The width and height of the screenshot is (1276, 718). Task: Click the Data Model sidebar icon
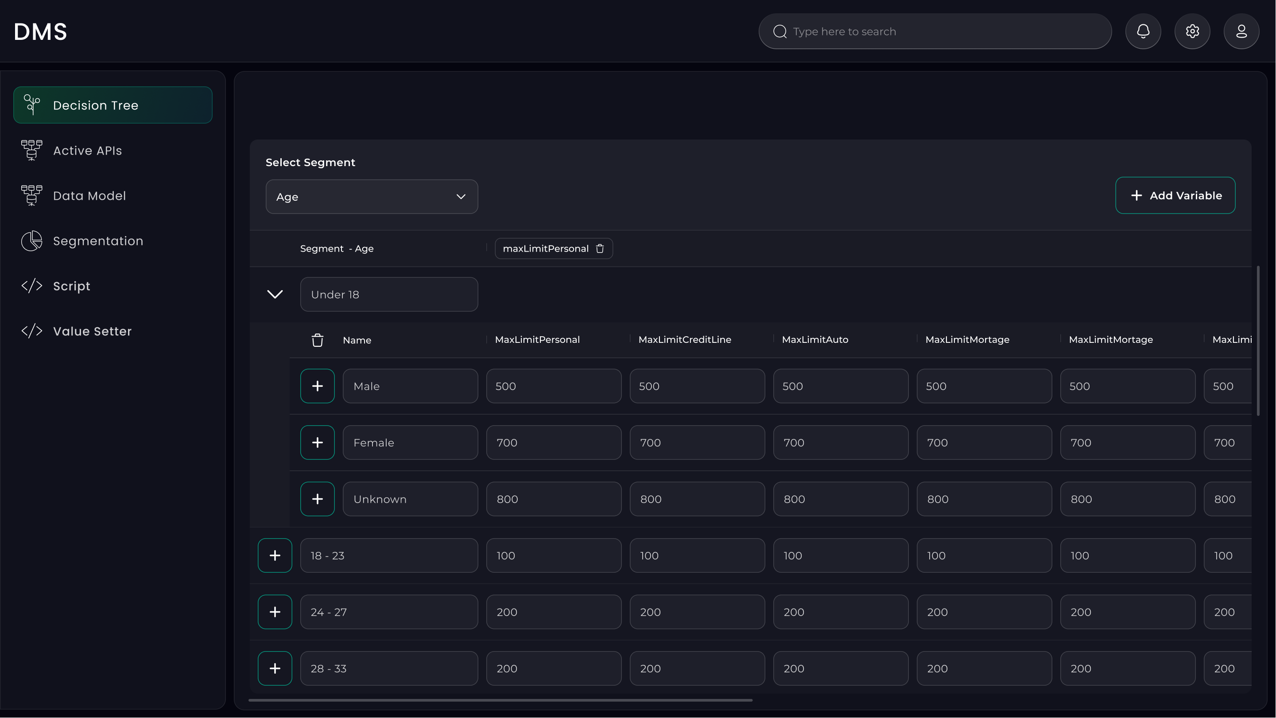[31, 194]
